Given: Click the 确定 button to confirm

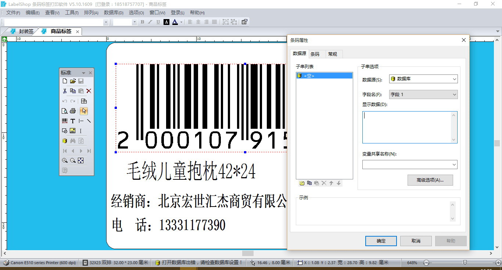Looking at the screenshot, I should pyautogui.click(x=381, y=241).
